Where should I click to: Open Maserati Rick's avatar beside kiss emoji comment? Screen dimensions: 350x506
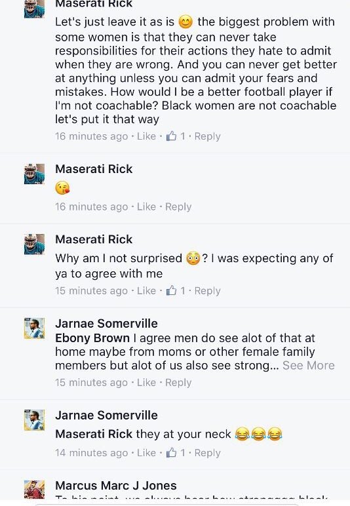click(34, 174)
